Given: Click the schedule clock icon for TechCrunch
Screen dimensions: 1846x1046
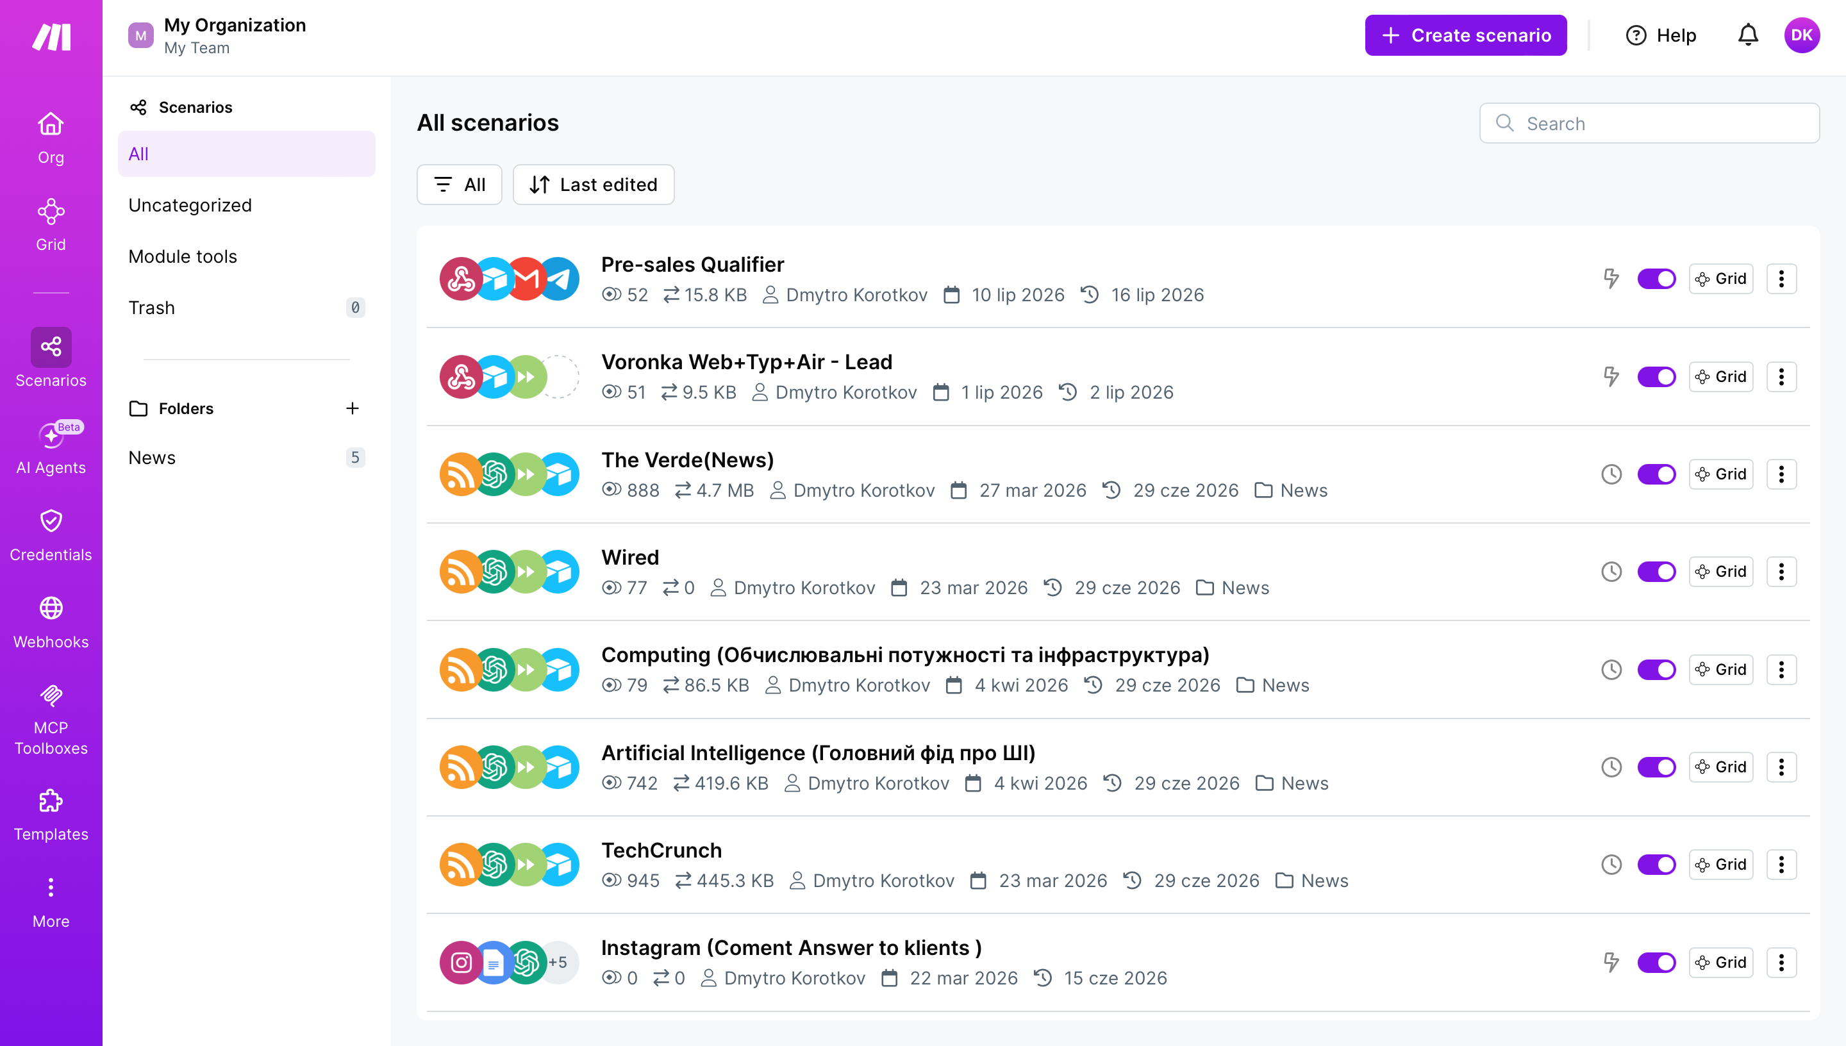Looking at the screenshot, I should click(x=1611, y=864).
